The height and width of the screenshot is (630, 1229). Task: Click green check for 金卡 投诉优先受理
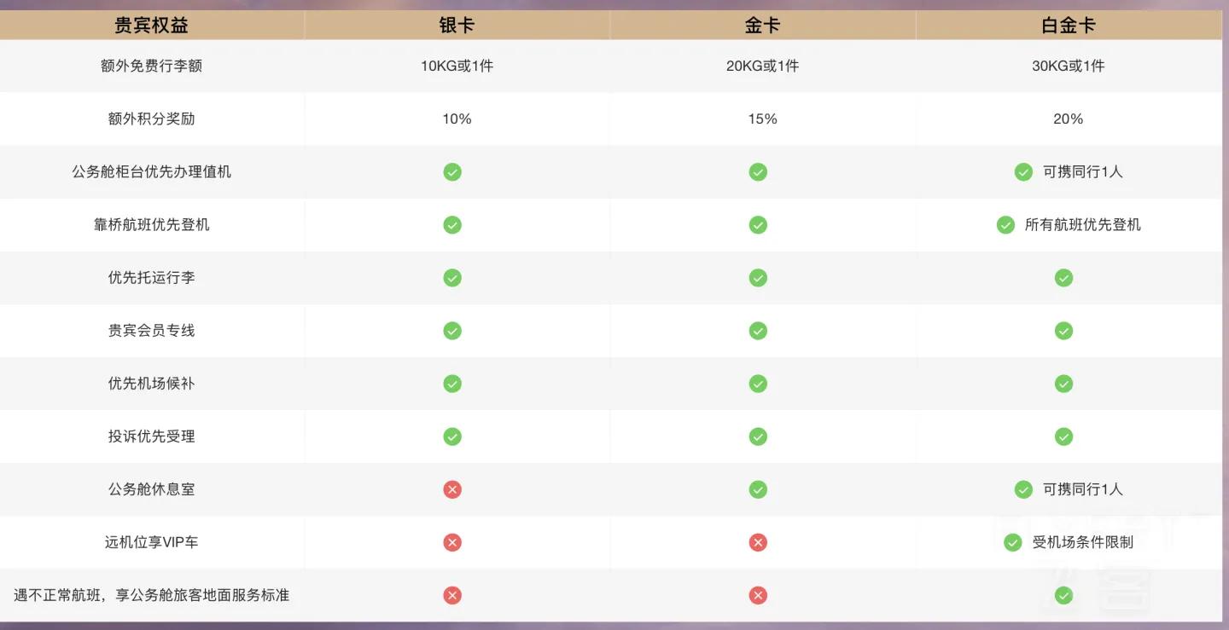[758, 436]
